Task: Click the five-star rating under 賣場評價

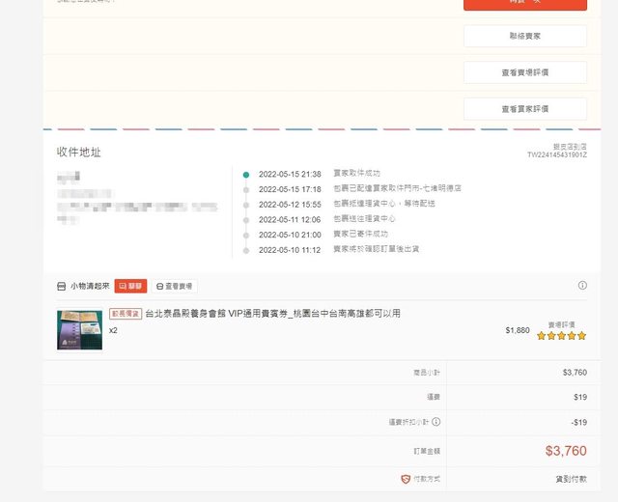Action: 561,336
